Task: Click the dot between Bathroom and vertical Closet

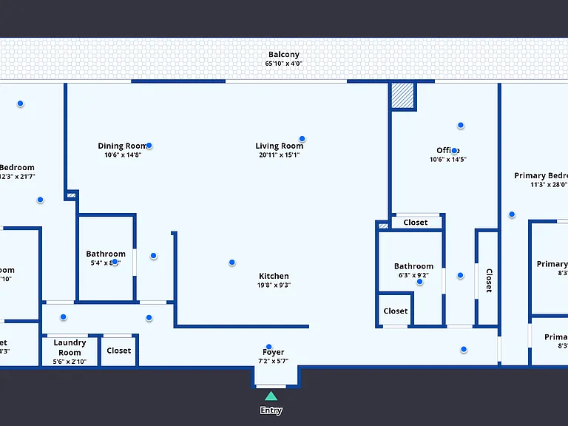Action: click(460, 275)
